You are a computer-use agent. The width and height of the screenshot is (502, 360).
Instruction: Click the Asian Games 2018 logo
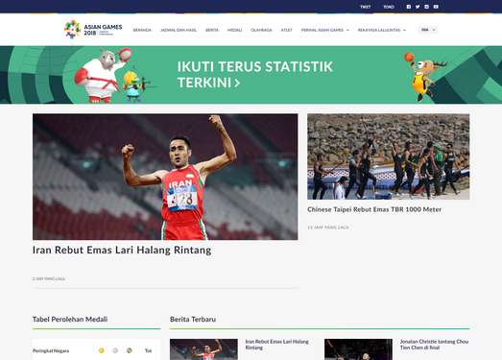click(93, 30)
